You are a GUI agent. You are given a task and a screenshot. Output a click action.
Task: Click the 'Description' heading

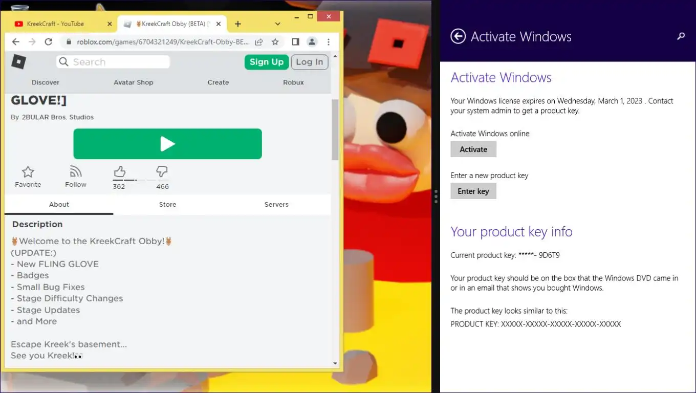pos(37,224)
